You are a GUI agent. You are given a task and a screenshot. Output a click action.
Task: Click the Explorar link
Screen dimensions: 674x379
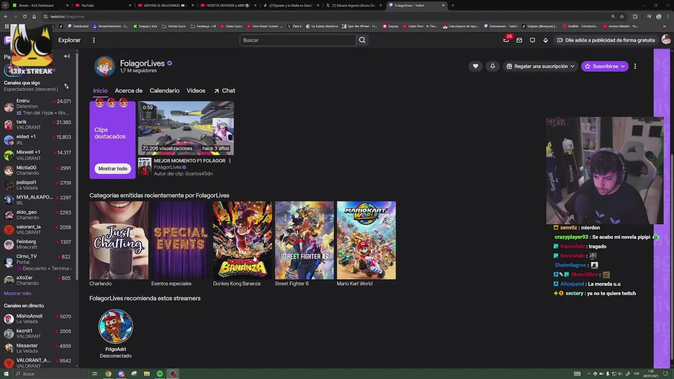pyautogui.click(x=70, y=40)
